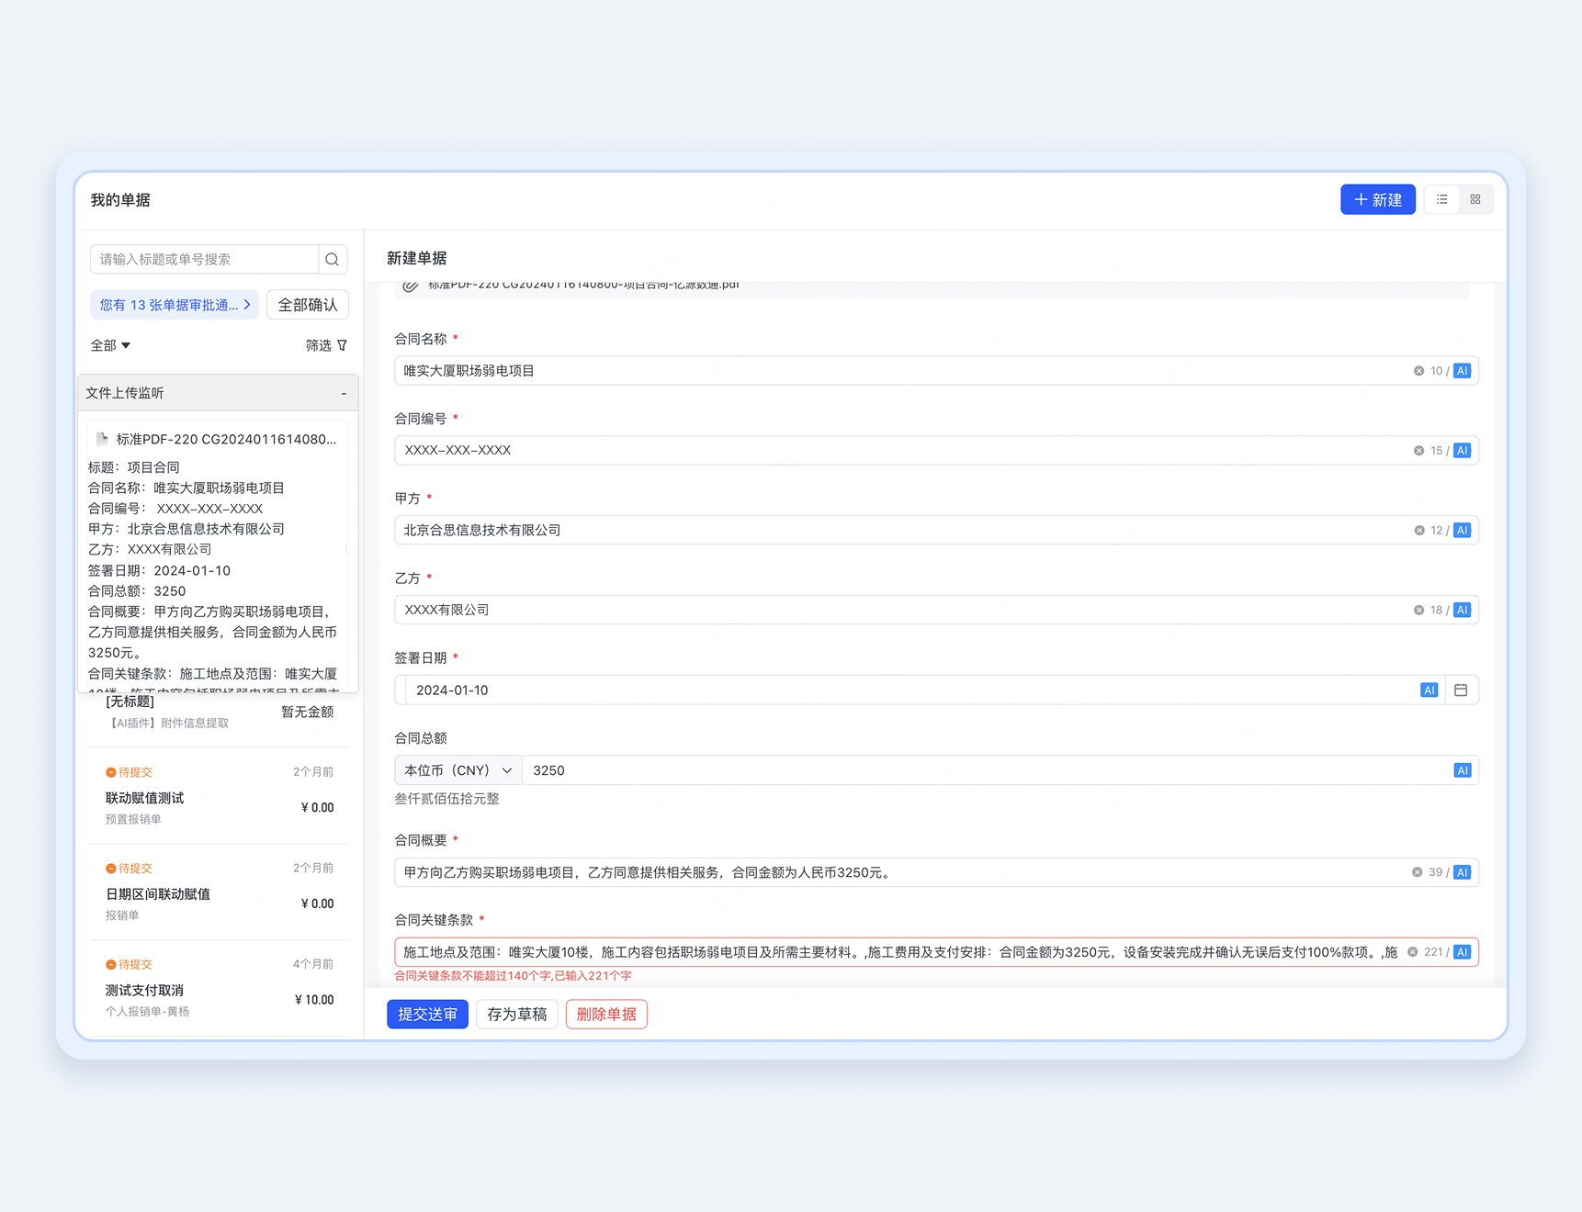Switch to grid view icon

pos(1475,199)
